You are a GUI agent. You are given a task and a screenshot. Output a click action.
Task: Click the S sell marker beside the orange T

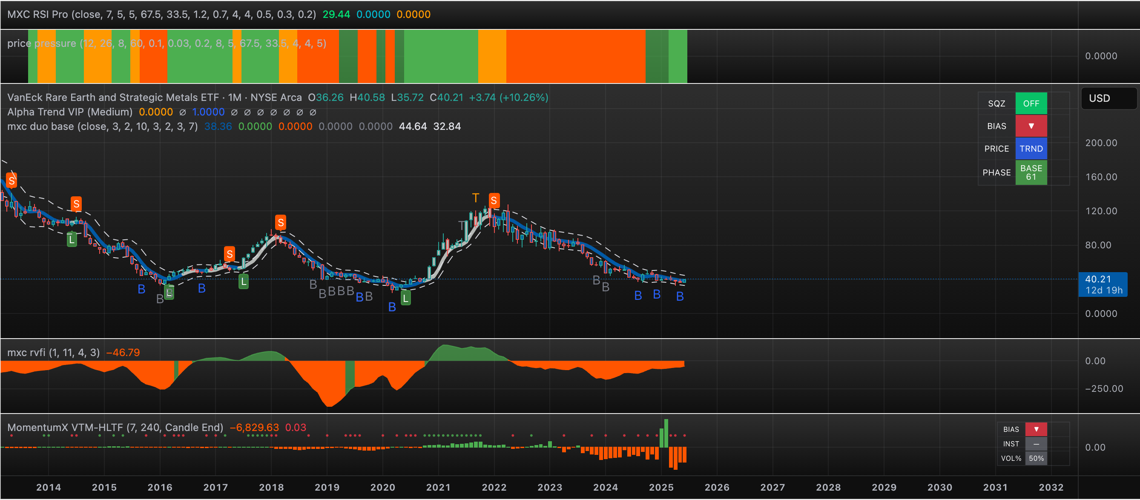coord(494,201)
